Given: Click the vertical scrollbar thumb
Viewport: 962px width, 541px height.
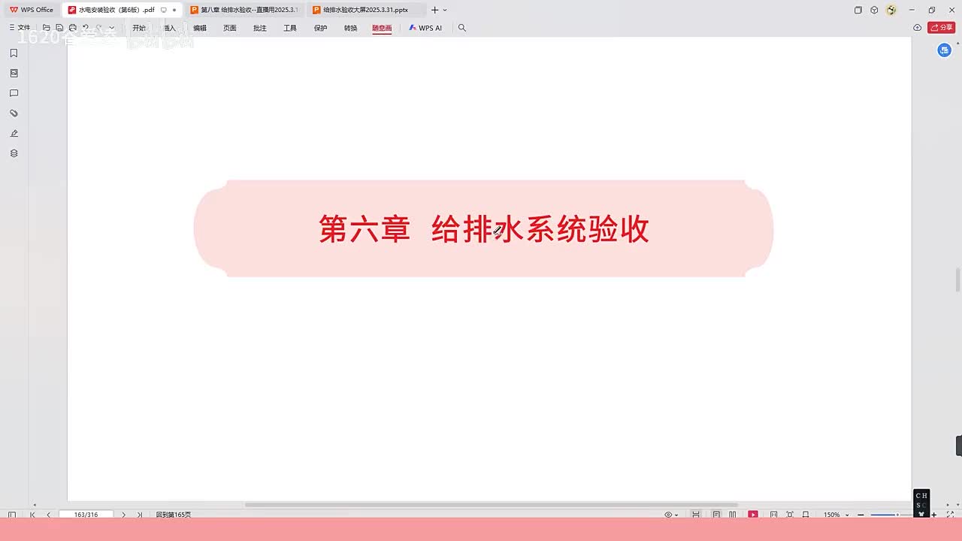Looking at the screenshot, I should click(x=957, y=280).
